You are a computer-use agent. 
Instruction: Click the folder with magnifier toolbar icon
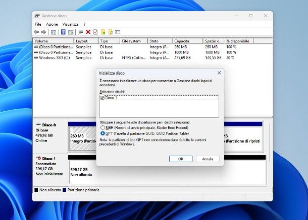(110, 32)
